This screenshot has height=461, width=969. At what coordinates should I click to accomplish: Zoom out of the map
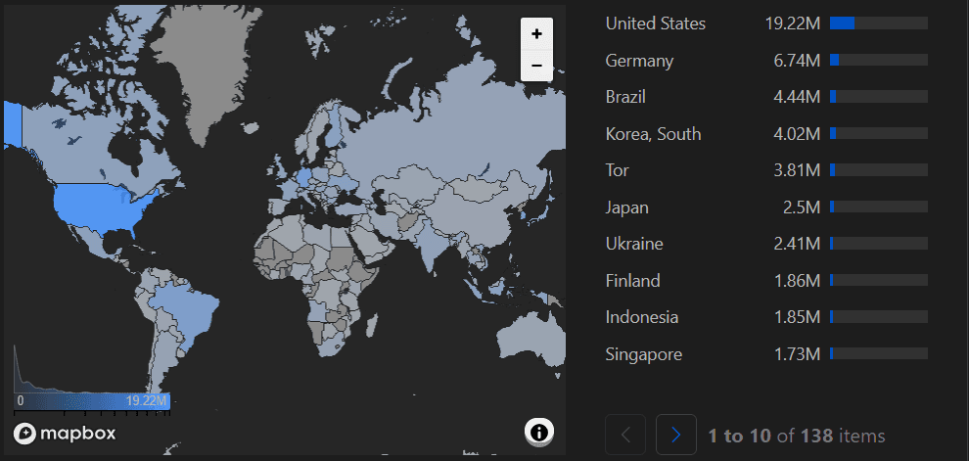pos(536,66)
